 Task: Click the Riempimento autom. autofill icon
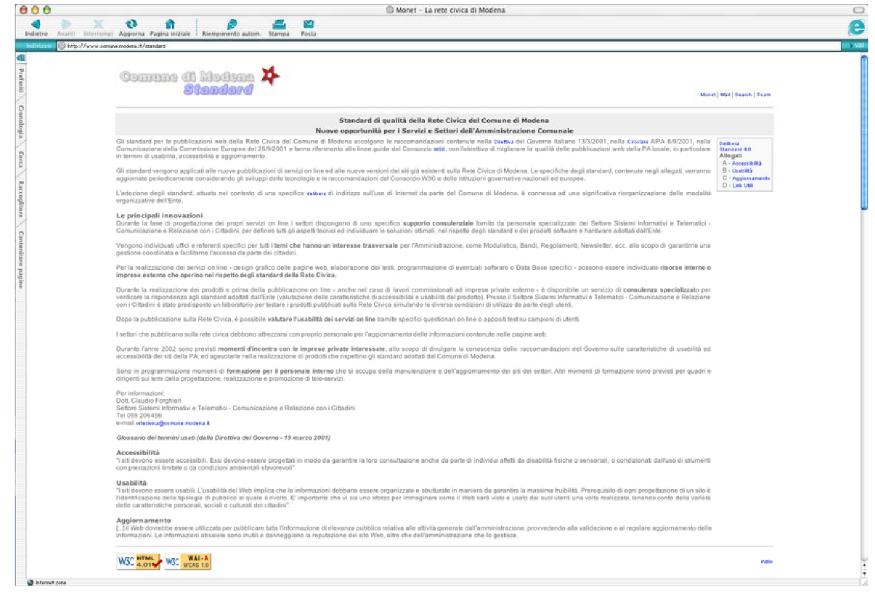231,25
